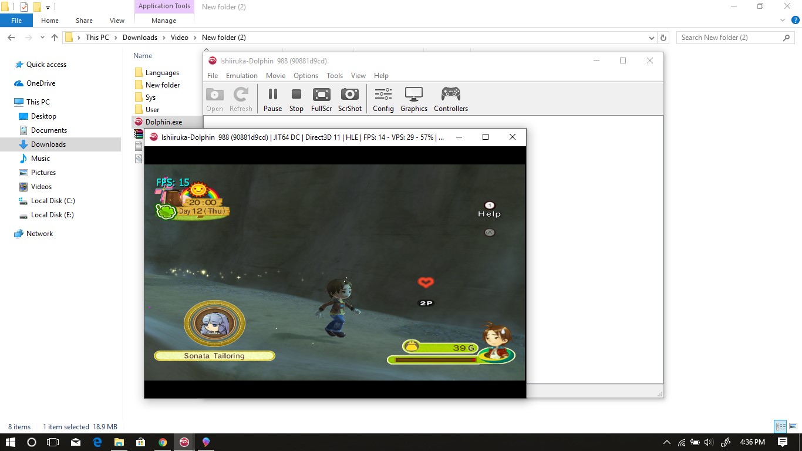Go back in File Explorer navigation
Viewport: 802px width, 451px height.
[x=11, y=38]
